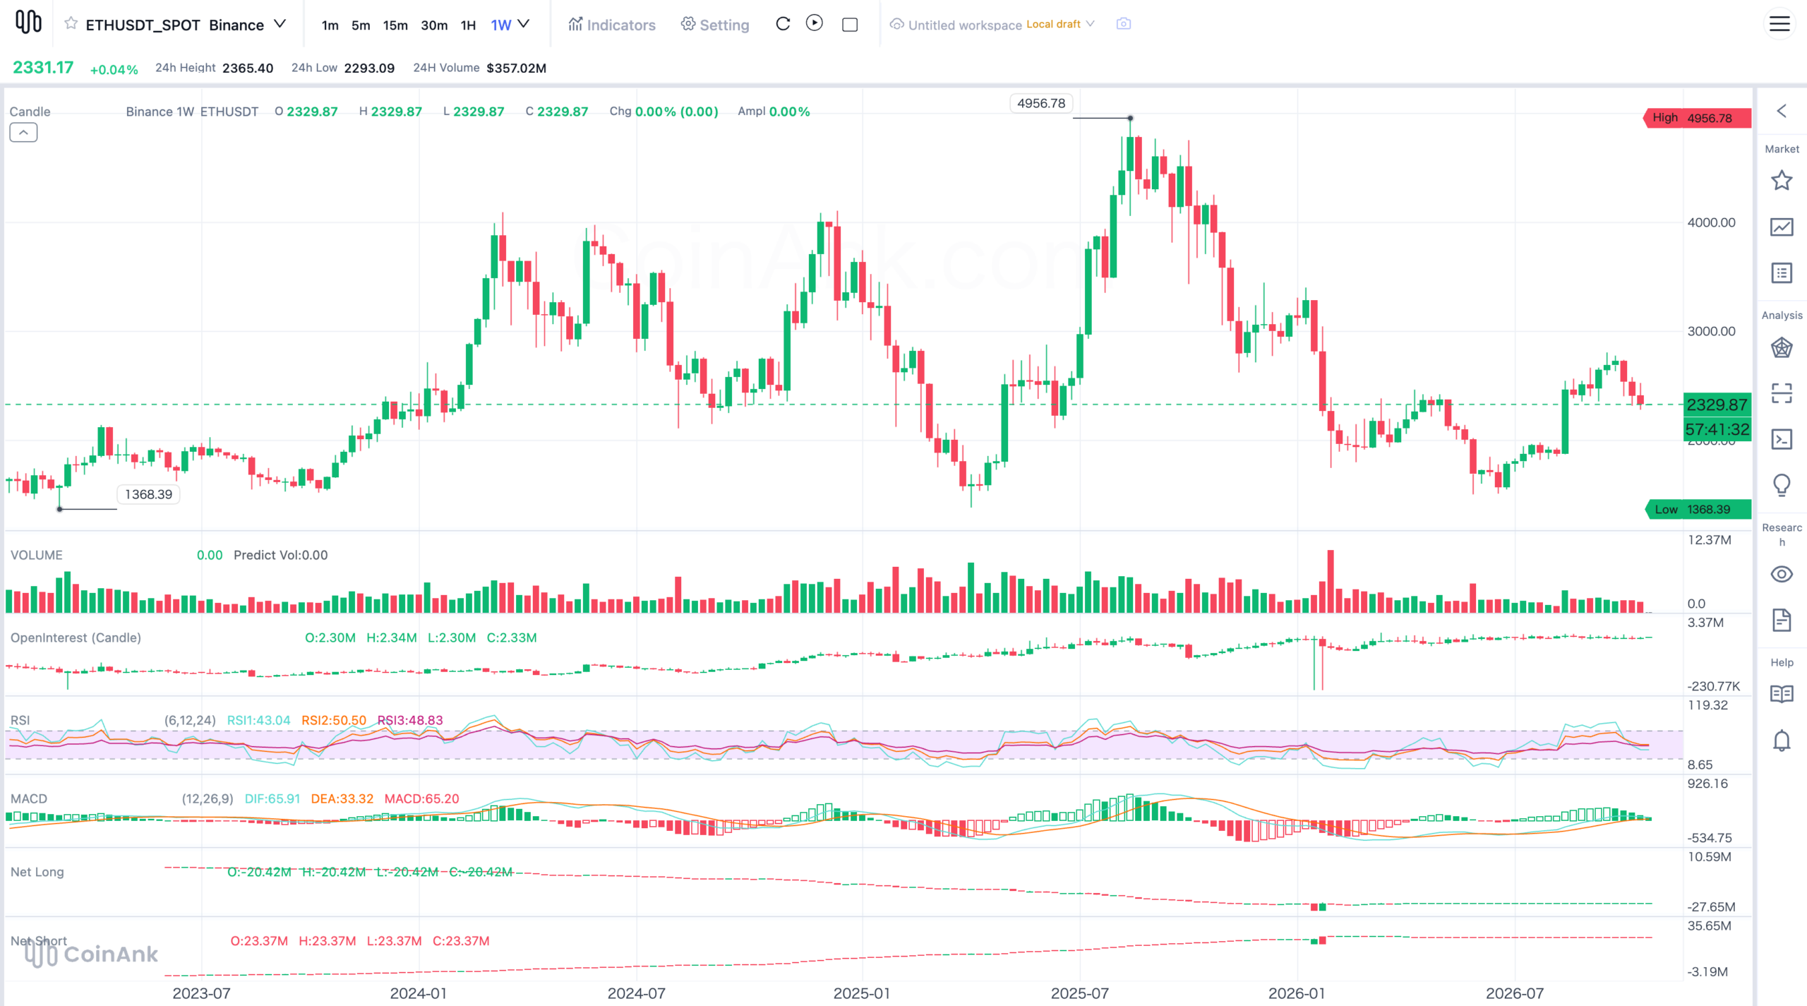
Task: Open the Research document icon
Action: [x=1782, y=620]
